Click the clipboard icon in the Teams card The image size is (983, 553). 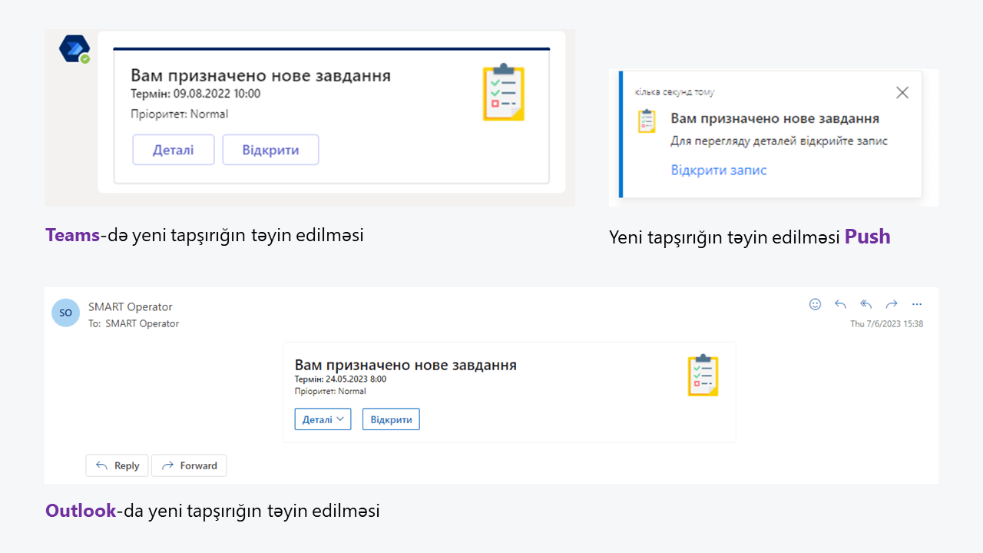(x=504, y=92)
